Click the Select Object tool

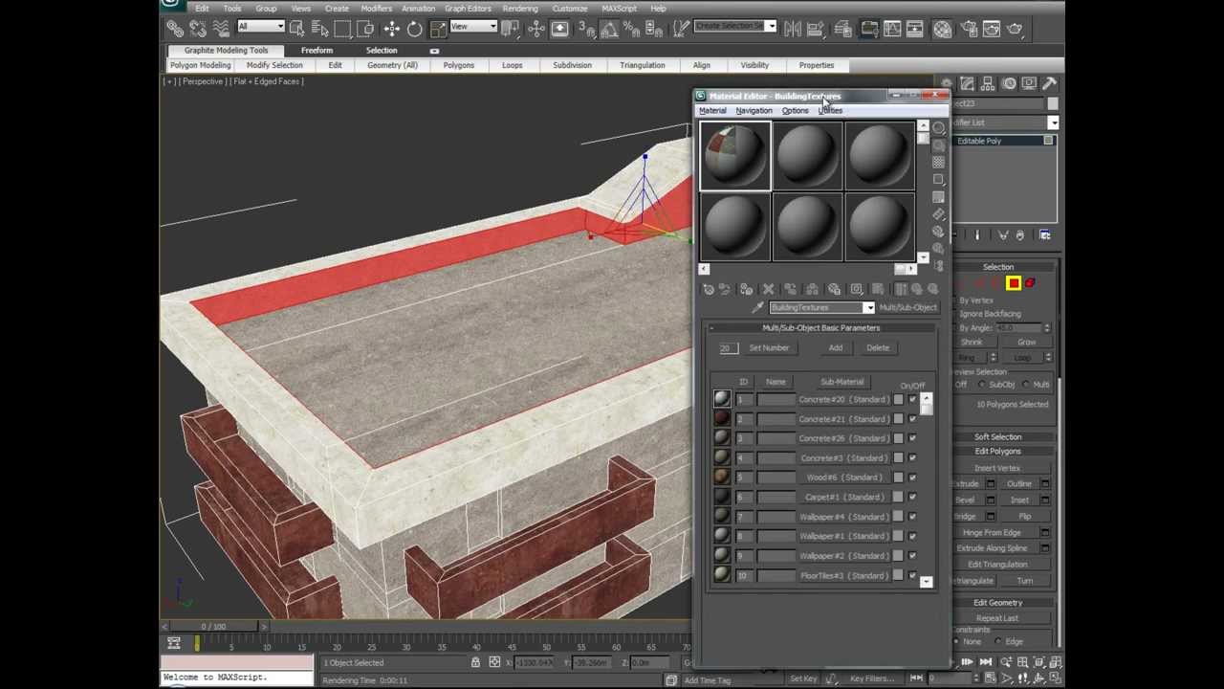tap(296, 29)
